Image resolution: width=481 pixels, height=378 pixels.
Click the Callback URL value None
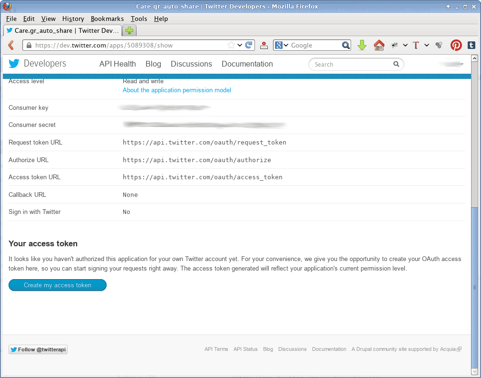point(130,194)
